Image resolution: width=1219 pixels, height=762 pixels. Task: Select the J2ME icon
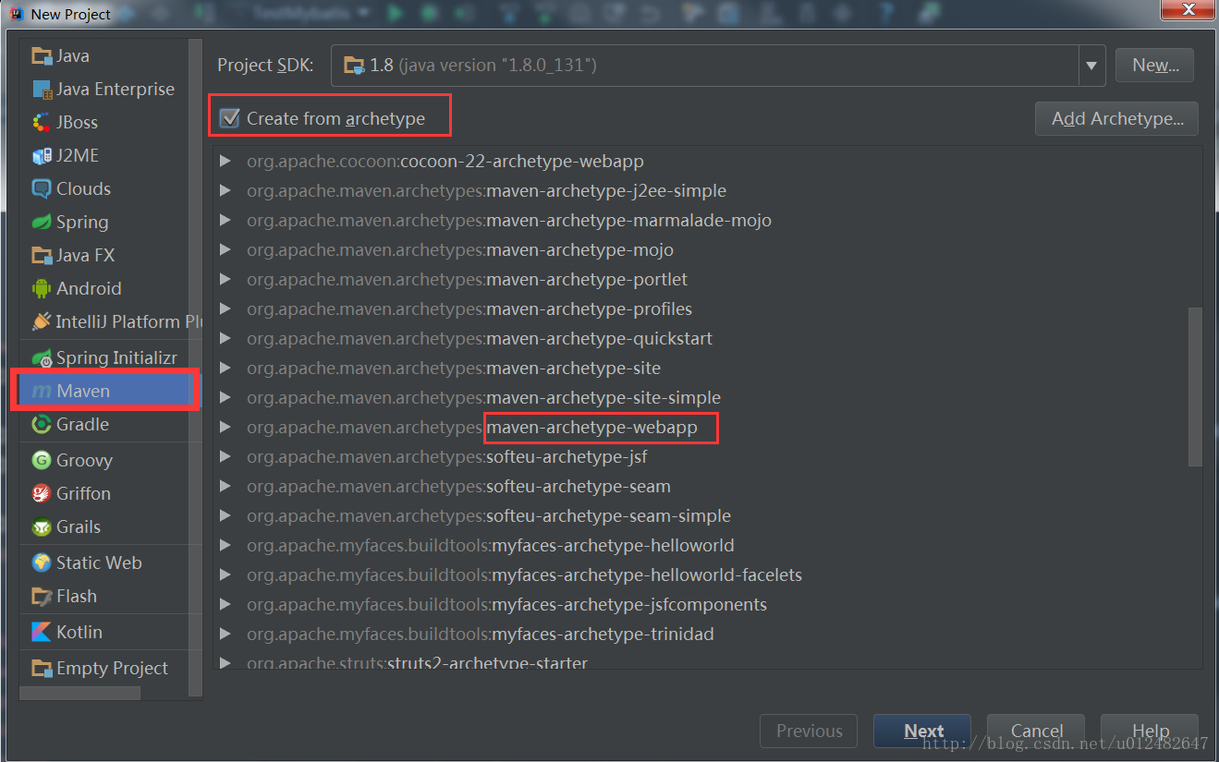(x=42, y=156)
